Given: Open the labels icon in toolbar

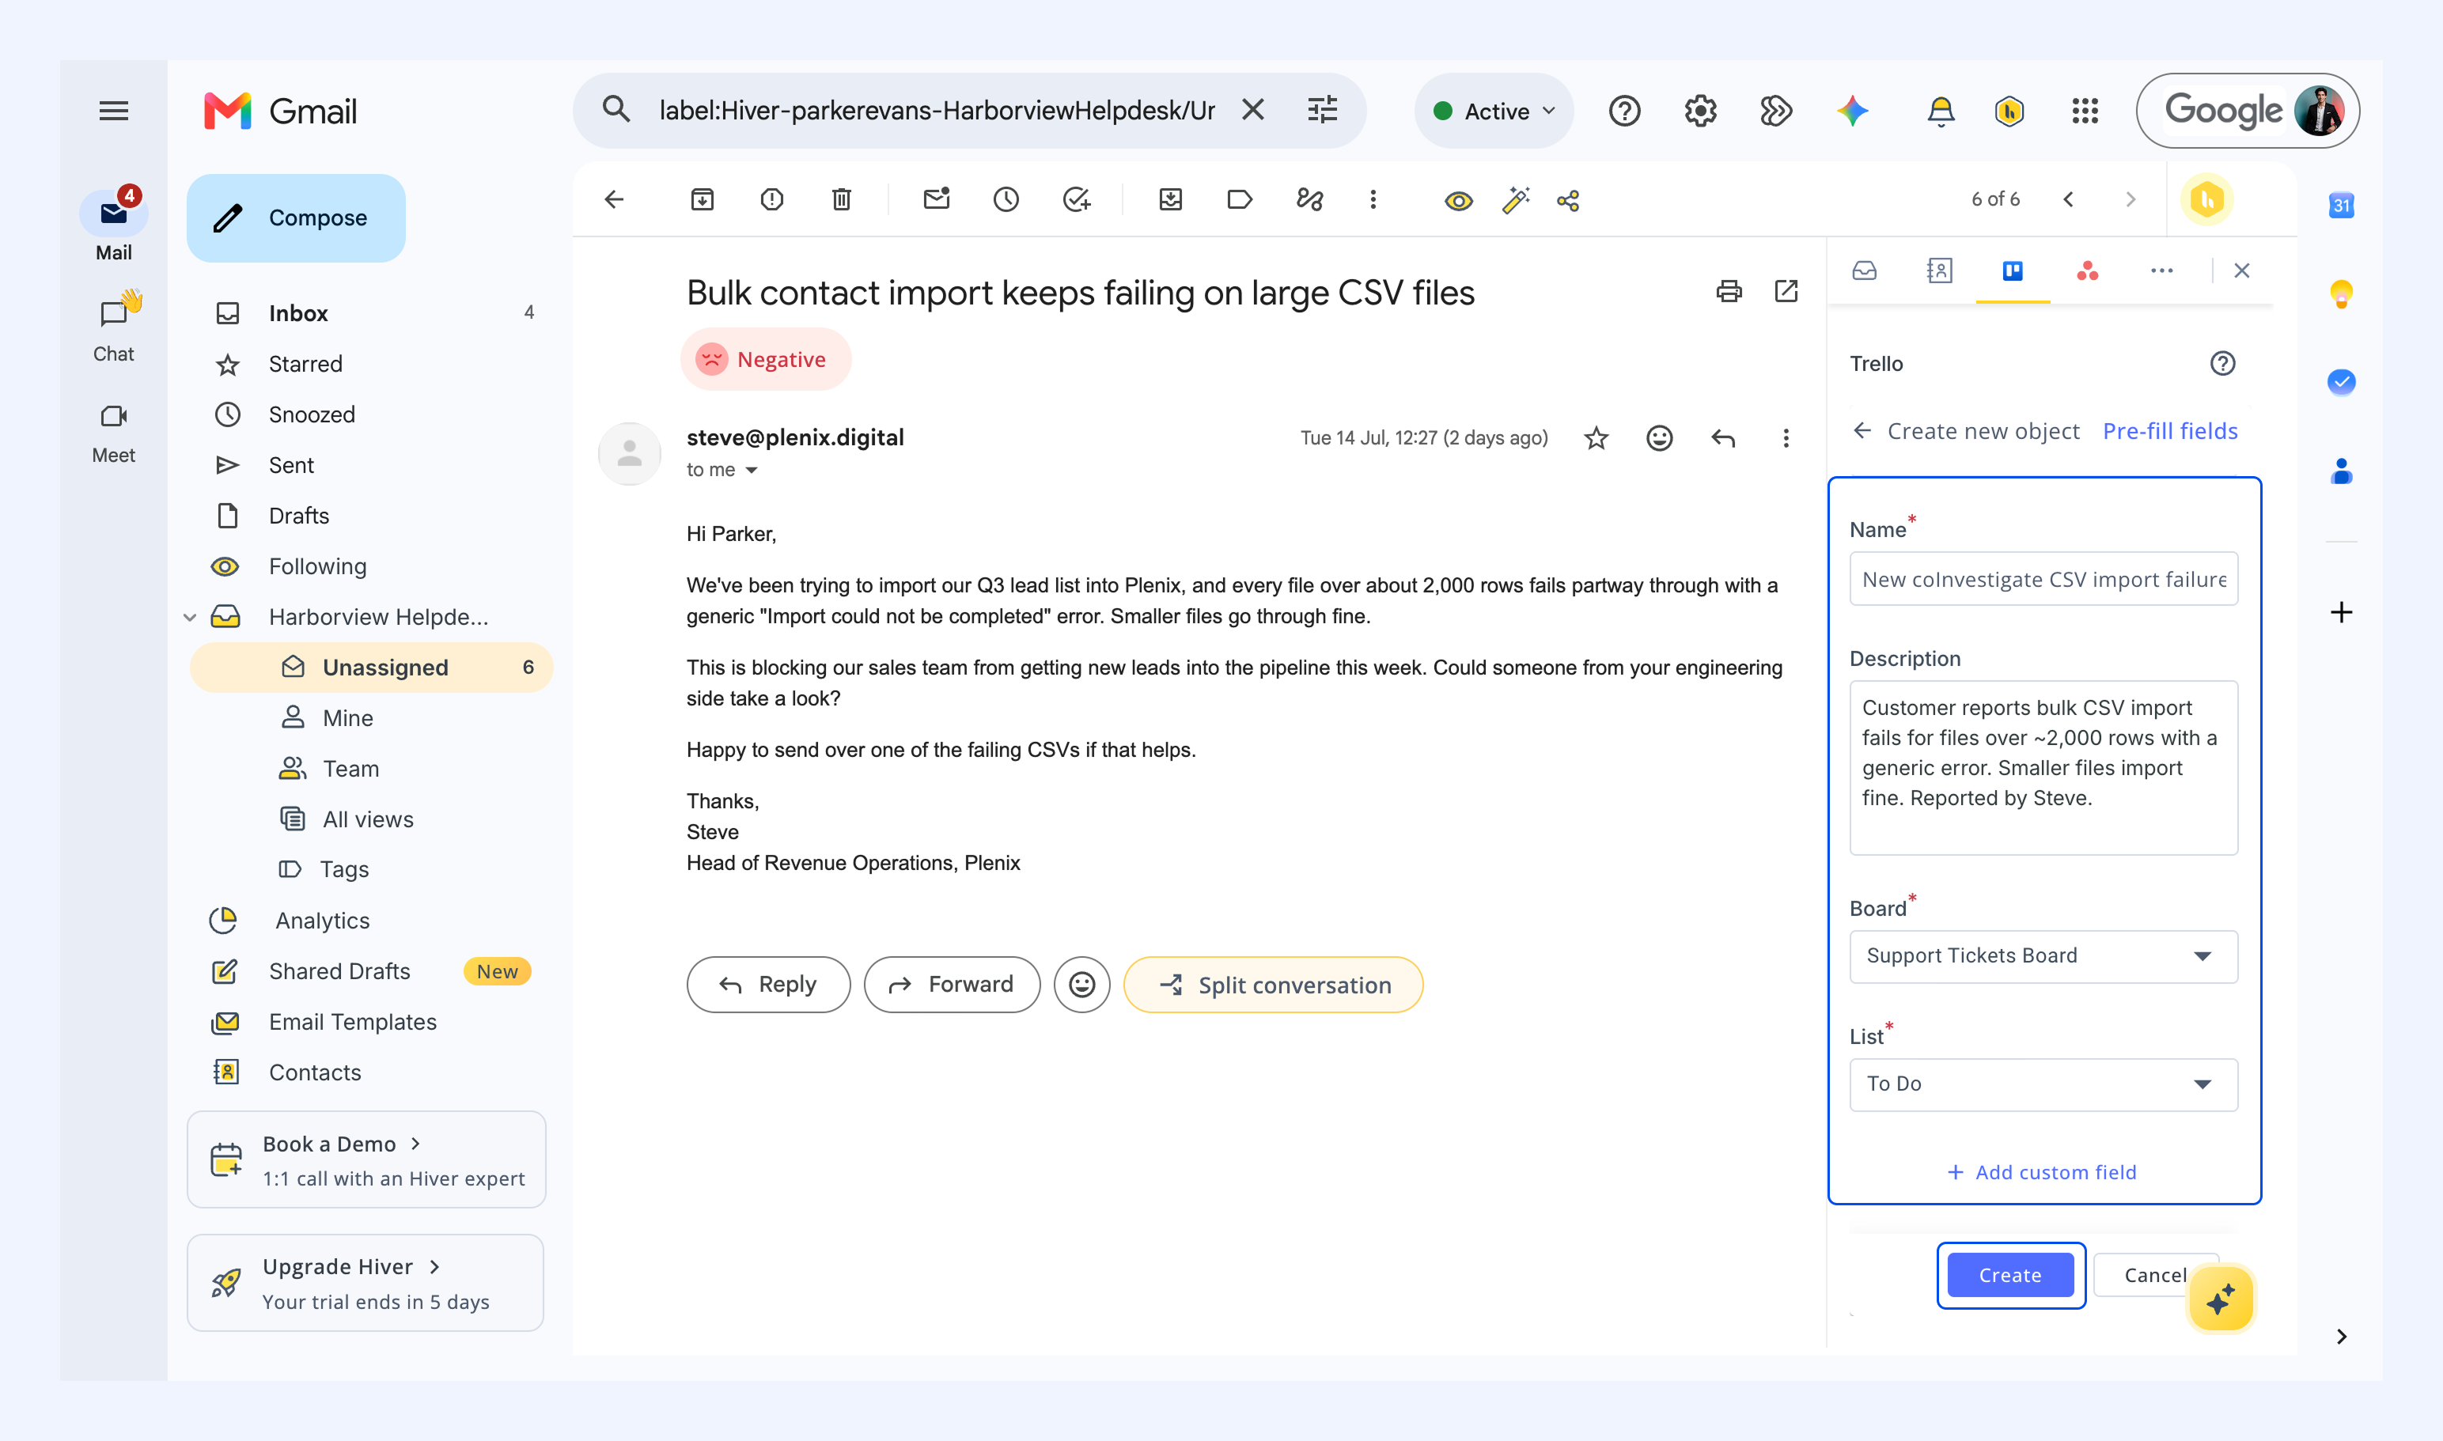Looking at the screenshot, I should pyautogui.click(x=1240, y=200).
